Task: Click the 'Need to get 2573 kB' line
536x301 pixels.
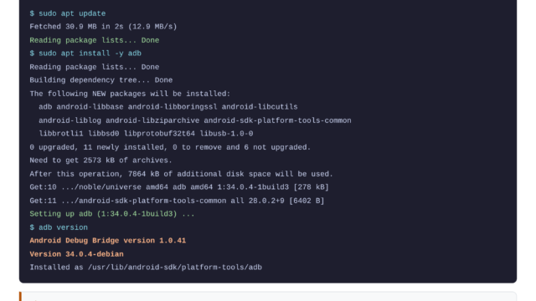Action: click(x=100, y=161)
